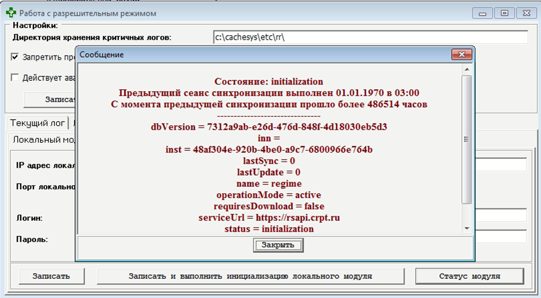This screenshot has width=541, height=298.
Task: Click the lastUpdate = 0 line
Action: coord(269,172)
